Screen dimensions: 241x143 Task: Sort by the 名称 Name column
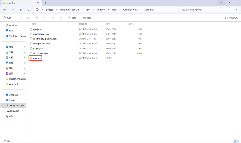(x=34, y=24)
